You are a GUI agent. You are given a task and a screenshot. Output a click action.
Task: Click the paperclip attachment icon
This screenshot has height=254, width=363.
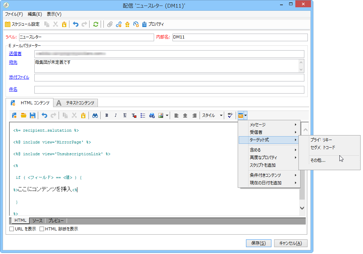(x=110, y=24)
